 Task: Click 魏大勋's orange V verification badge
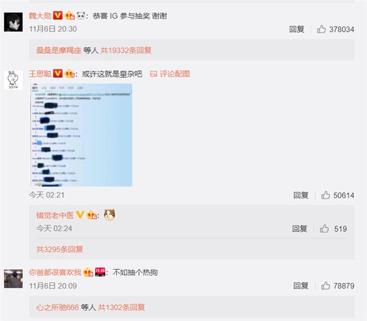[x=57, y=15]
